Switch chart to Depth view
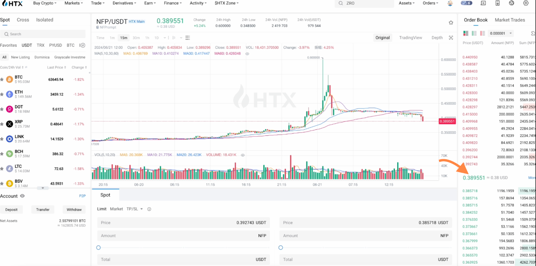536x266 pixels. [437, 38]
